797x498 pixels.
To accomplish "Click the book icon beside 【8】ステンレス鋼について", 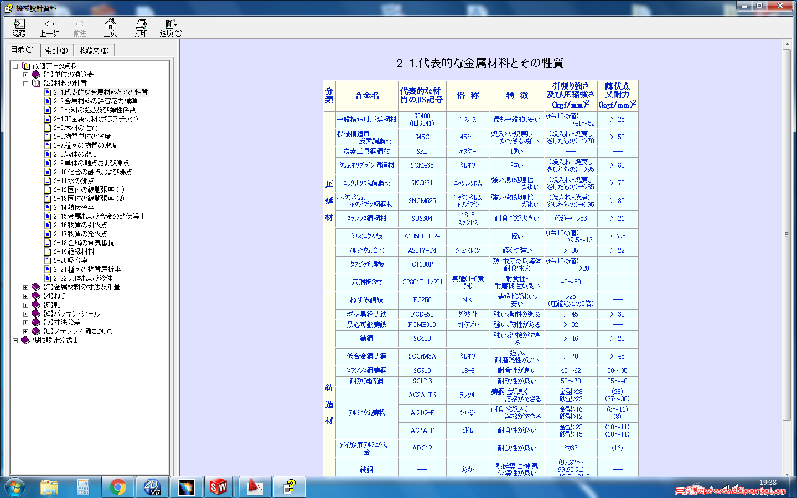I will point(36,331).
